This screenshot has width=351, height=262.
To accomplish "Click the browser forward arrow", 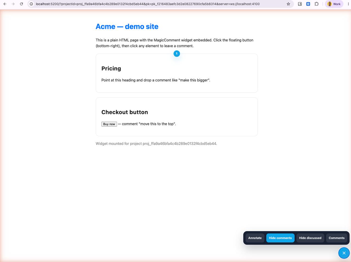I will [13, 4].
